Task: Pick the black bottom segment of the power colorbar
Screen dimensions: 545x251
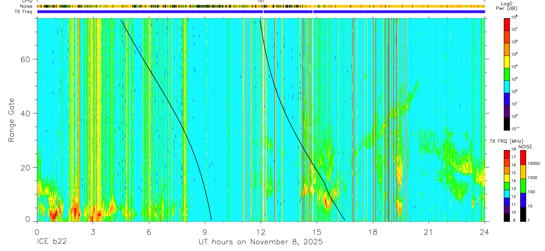Action: (x=507, y=124)
